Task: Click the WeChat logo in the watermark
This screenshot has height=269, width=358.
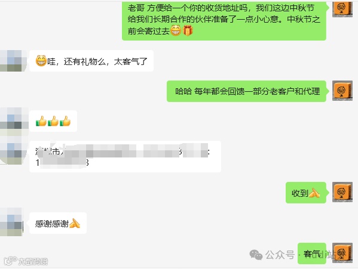Action: (256, 255)
